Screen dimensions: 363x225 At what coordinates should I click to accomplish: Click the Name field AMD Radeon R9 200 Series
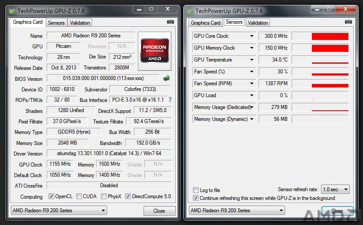[91, 36]
